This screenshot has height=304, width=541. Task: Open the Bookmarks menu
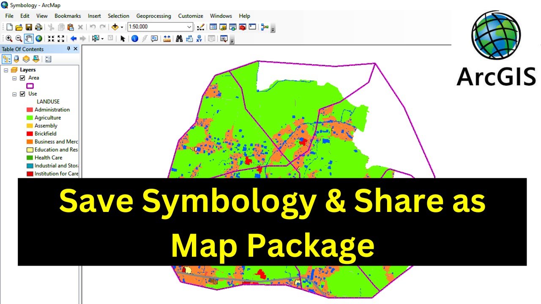coord(68,16)
